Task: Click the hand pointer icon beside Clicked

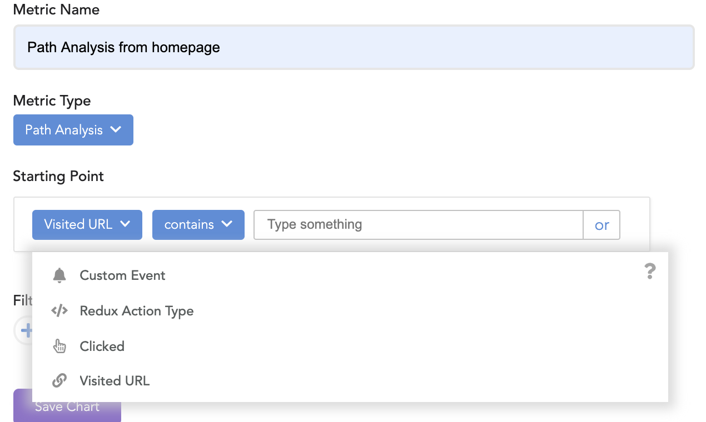Action: pyautogui.click(x=59, y=346)
